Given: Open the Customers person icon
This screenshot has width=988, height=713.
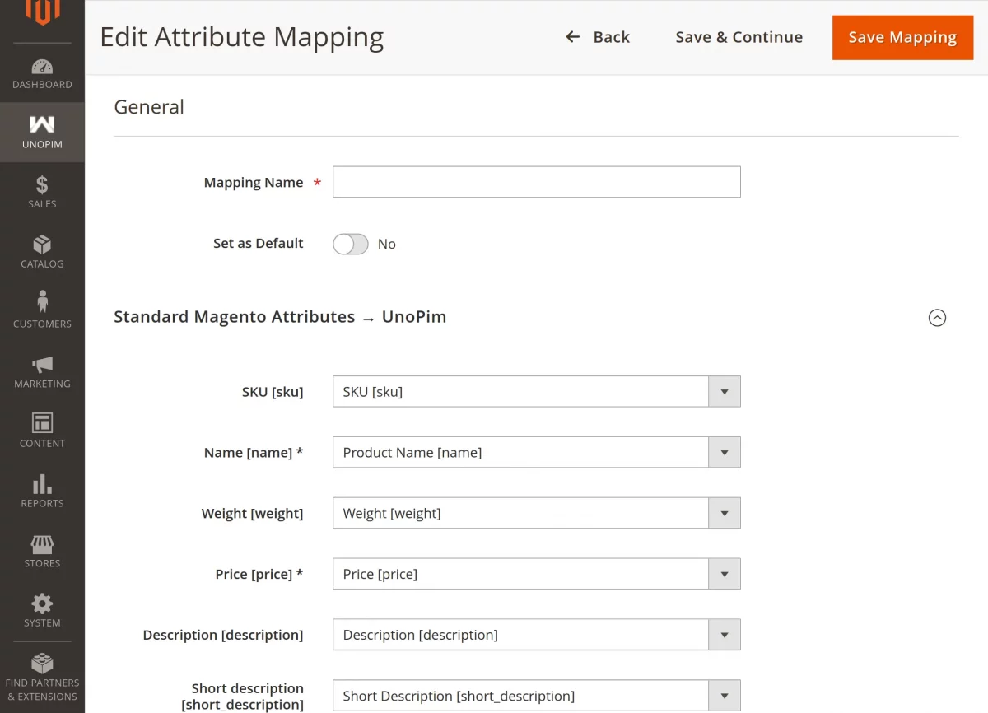Looking at the screenshot, I should [x=42, y=302].
